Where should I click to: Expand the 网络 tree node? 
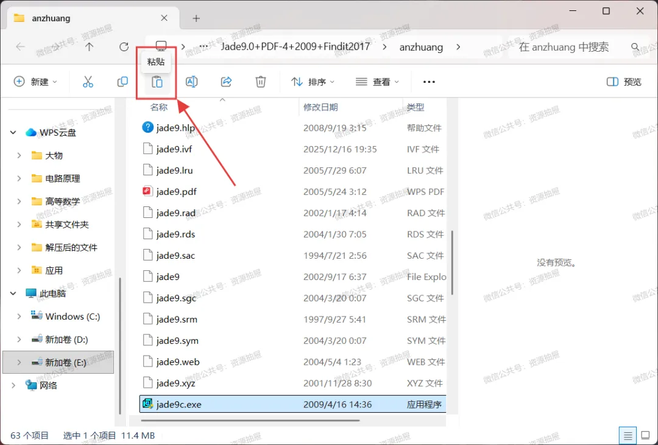(x=13, y=385)
